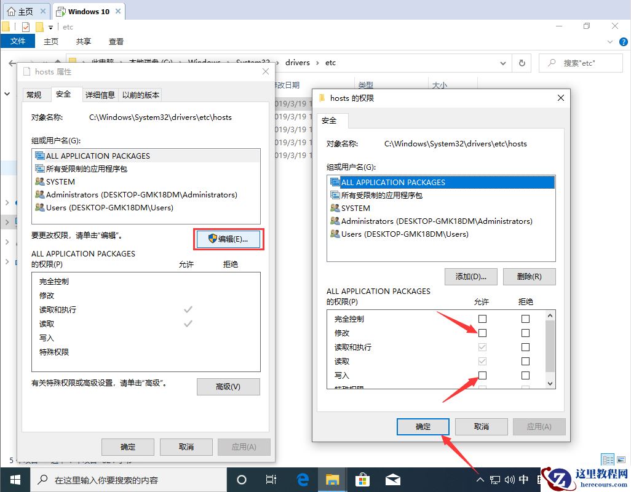Check the 拒绝 box for 修改
631x492 pixels.
click(x=525, y=333)
